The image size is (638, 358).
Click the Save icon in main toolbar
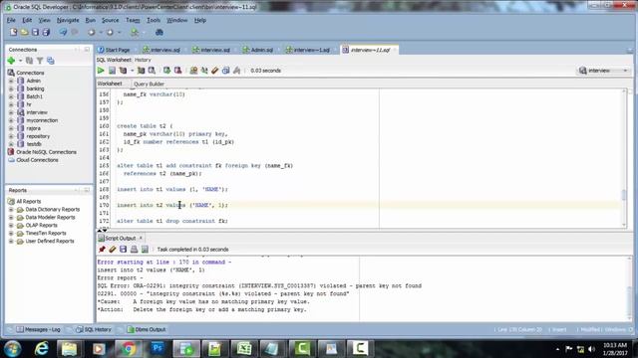click(x=36, y=32)
